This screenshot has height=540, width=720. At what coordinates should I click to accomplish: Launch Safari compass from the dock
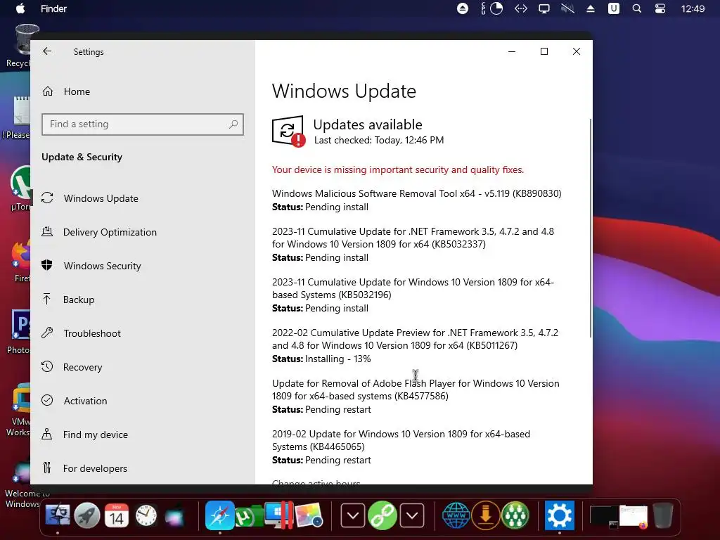click(x=219, y=515)
